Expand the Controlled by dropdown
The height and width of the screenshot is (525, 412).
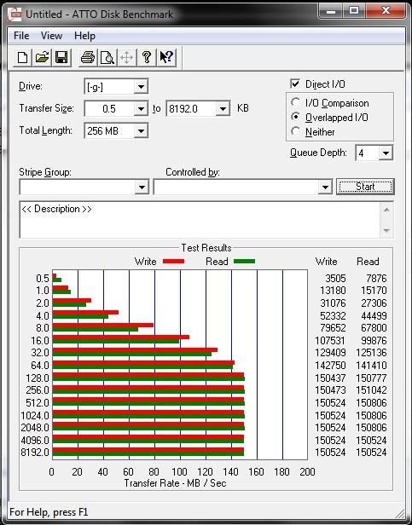click(325, 187)
